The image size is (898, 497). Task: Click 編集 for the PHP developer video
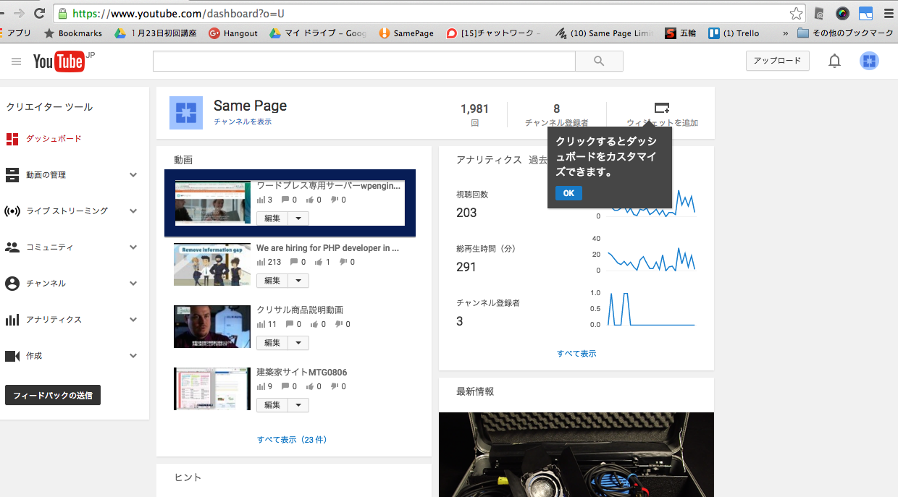[272, 281]
